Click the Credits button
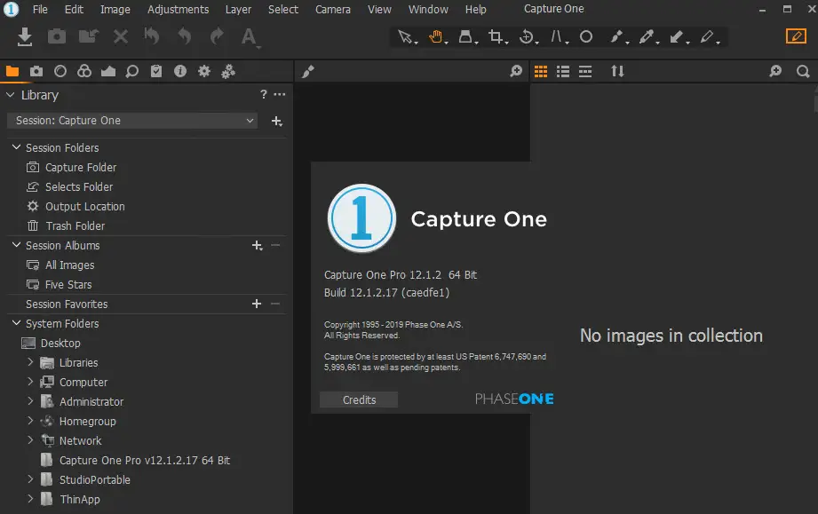818x514 pixels. pyautogui.click(x=359, y=399)
